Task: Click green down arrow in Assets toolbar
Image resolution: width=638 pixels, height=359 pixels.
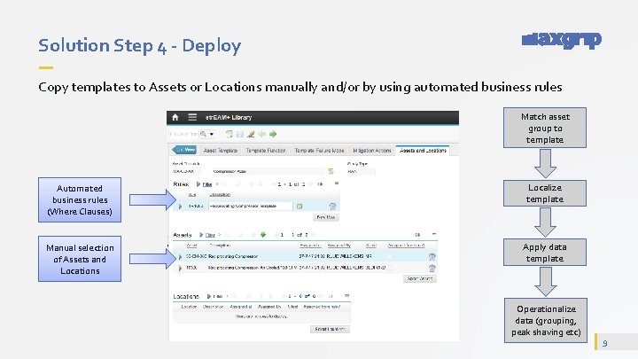Action: coord(263,235)
